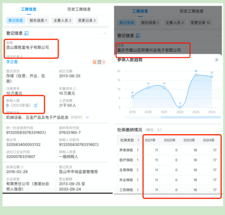225x215 pixels.
Task: Click the 2022 data point labeled 0
Action: (x=180, y=107)
